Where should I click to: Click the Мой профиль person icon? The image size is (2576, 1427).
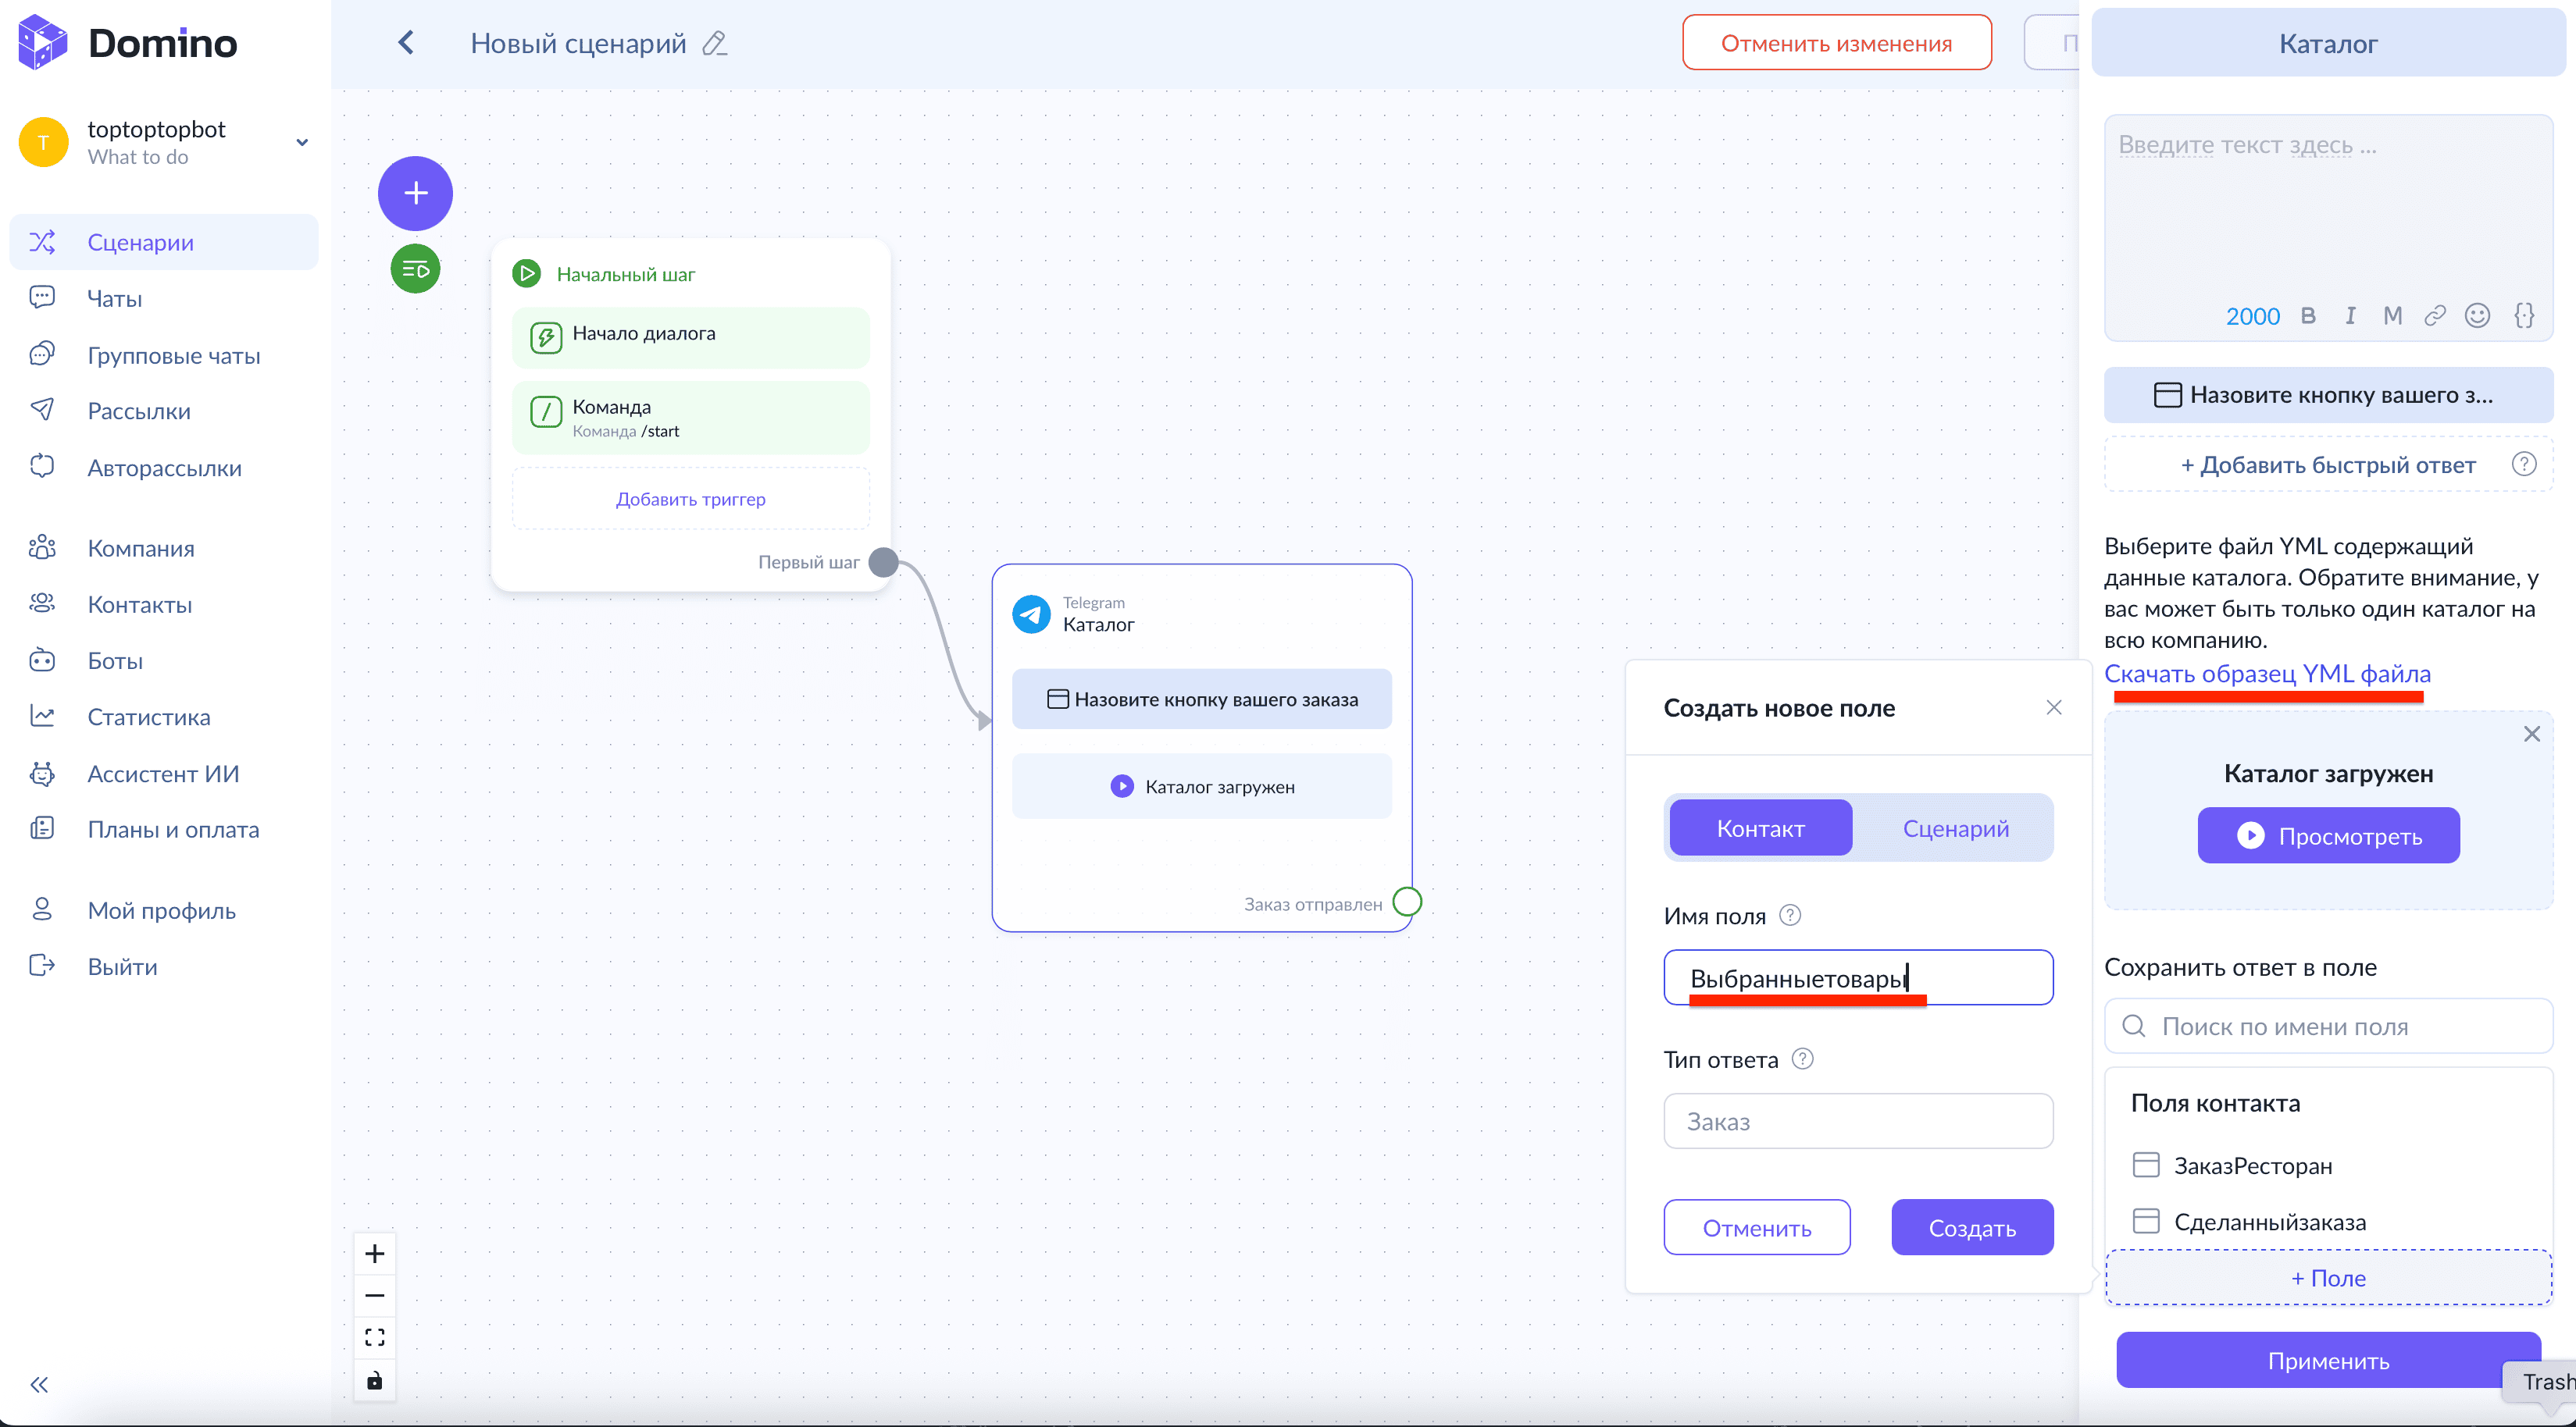coord(42,909)
